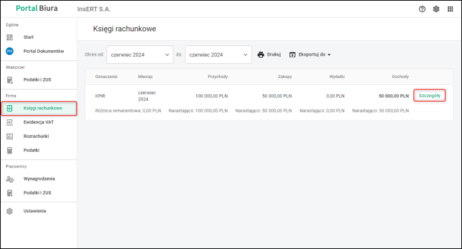
Task: Open the apps grid icon in header
Action: click(x=450, y=9)
